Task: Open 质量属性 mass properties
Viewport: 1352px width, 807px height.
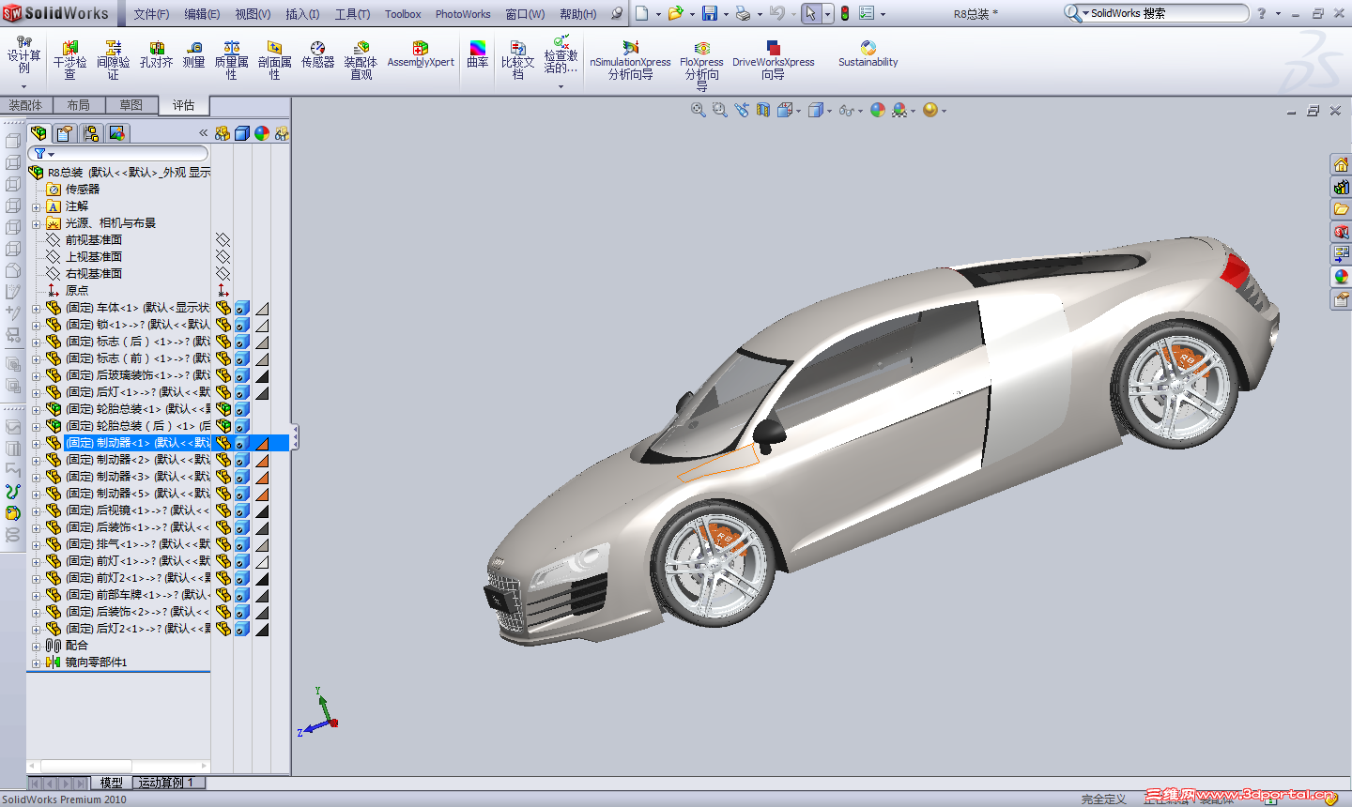Action: pos(231,60)
